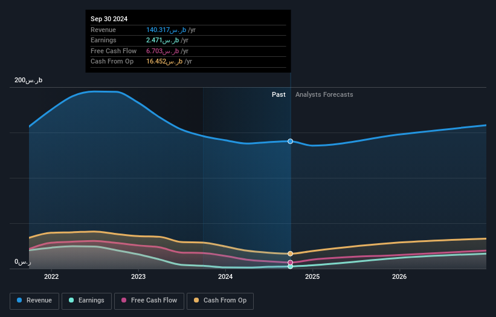
Task: Click the Analysts Forecasts label
Action: (x=324, y=94)
